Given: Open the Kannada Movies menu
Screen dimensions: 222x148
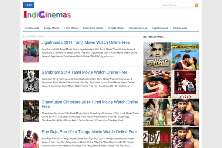Looking at the screenshot, I should (138, 28).
